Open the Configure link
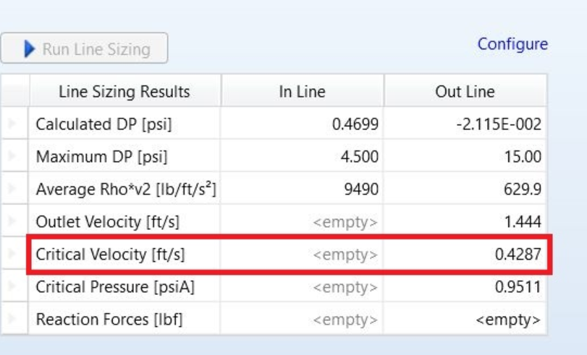 point(512,44)
